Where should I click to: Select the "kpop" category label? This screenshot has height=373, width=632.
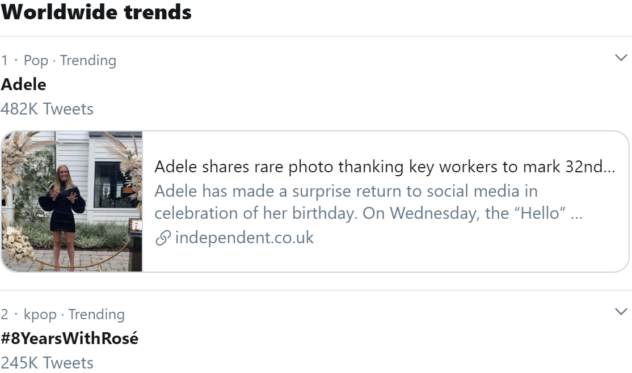40,314
